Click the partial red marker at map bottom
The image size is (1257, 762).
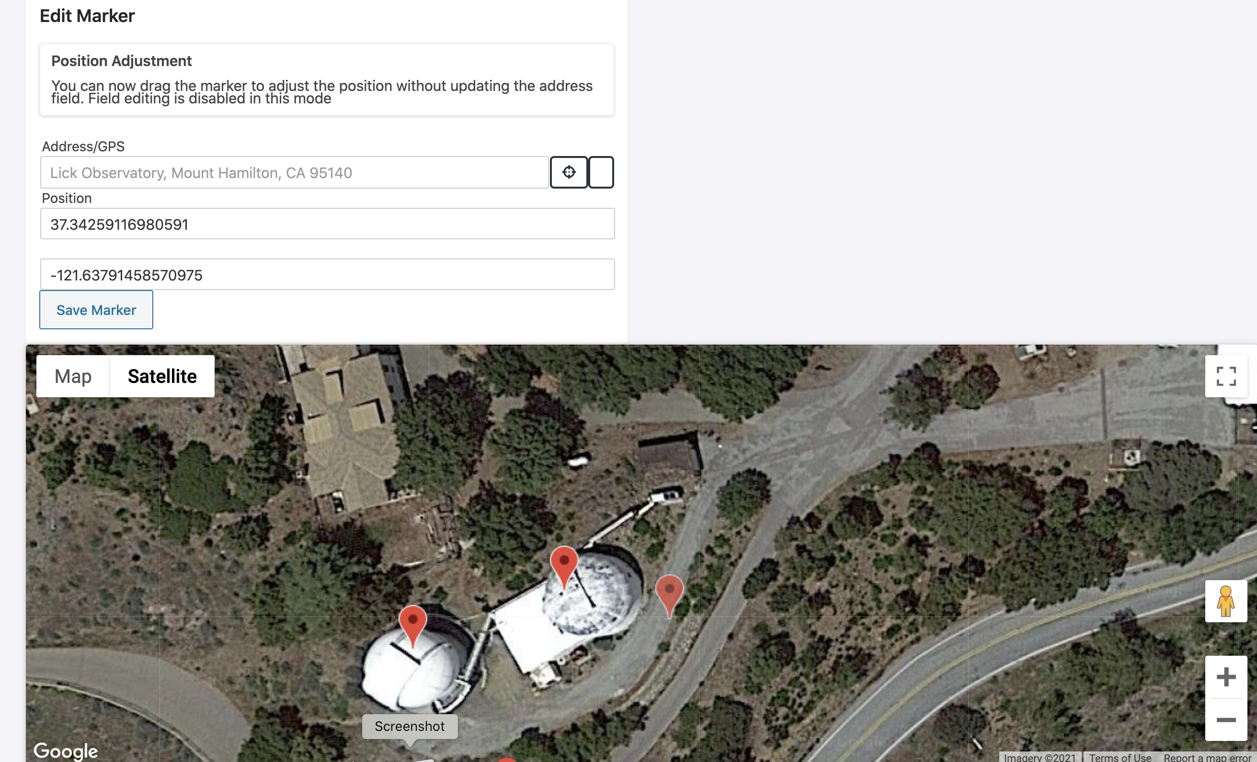pyautogui.click(x=507, y=760)
